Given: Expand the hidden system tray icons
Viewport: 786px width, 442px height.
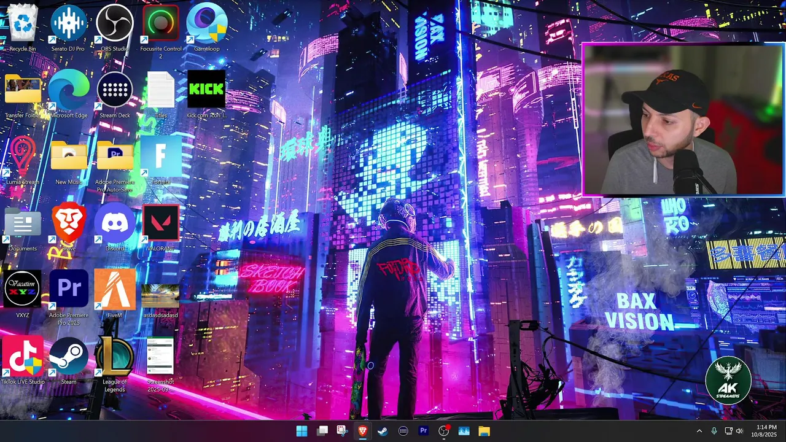Looking at the screenshot, I should tap(699, 431).
